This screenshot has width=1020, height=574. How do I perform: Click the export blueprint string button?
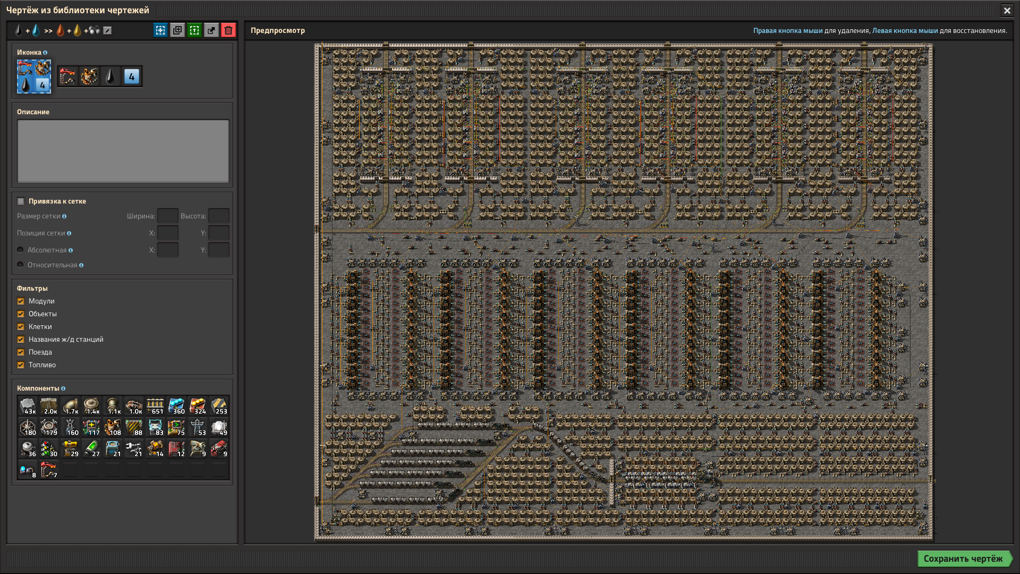[x=211, y=30]
